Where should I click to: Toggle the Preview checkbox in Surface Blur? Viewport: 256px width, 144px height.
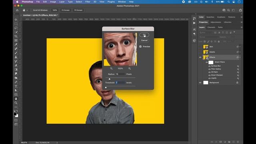coord(140,46)
